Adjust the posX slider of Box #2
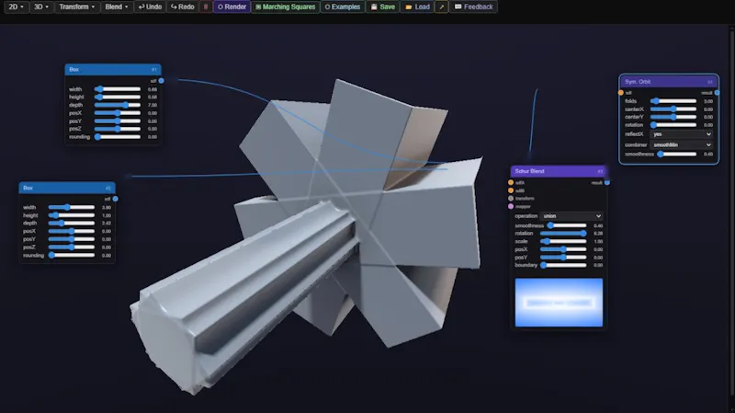This screenshot has width=735, height=413. pos(72,232)
